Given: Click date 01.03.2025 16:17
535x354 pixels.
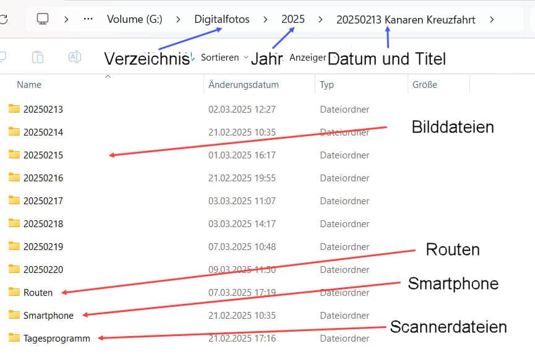Looking at the screenshot, I should [x=242, y=155].
